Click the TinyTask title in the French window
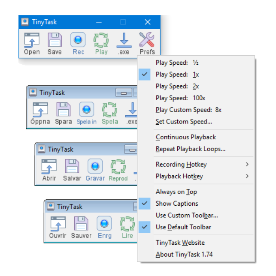The image size is (276, 276). pos(70,207)
